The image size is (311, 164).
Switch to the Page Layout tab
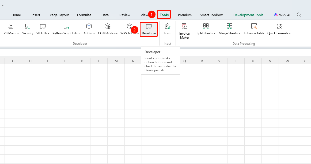pos(59,15)
